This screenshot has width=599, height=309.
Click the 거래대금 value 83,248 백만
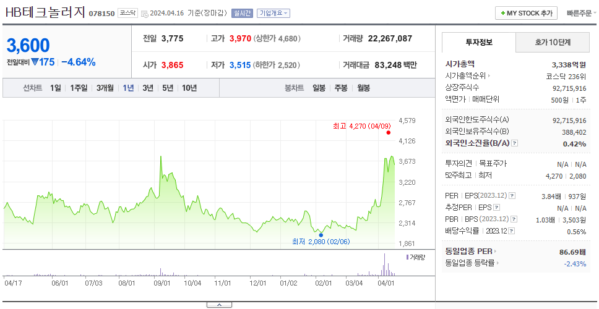396,66
